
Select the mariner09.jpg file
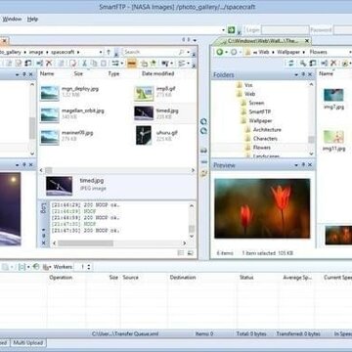click(x=66, y=136)
